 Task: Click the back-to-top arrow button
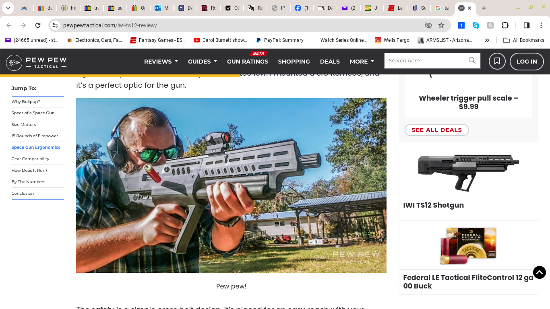point(540,272)
